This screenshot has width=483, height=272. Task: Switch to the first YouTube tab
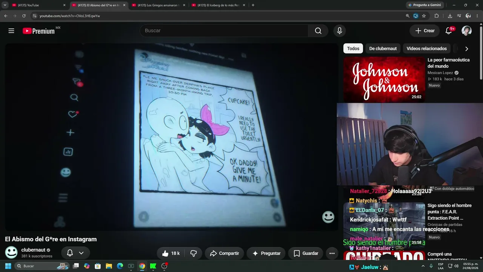pos(39,5)
